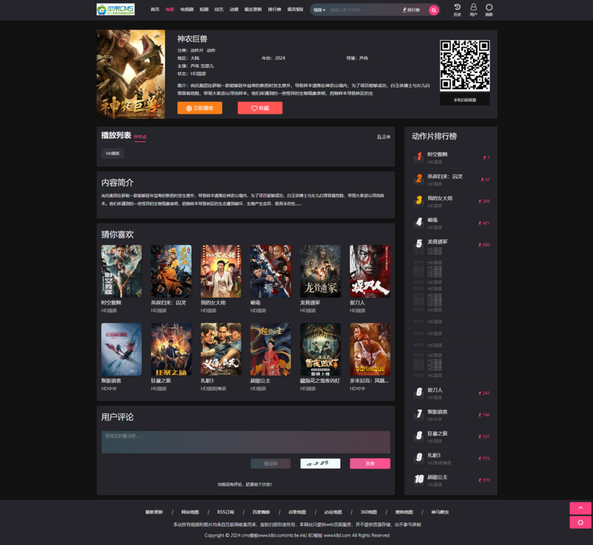593x545 pixels.
Task: Click the 神农巨兽 movie poster
Action: pos(131,74)
